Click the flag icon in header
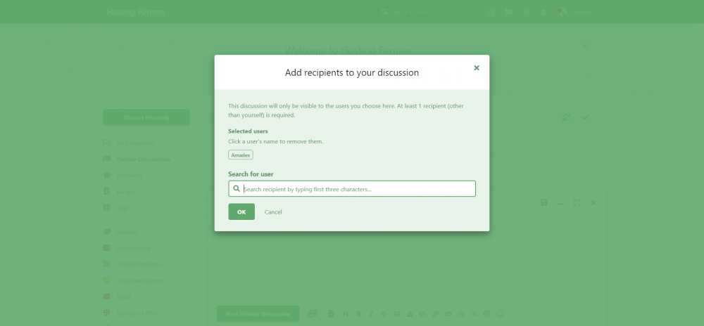 pos(509,12)
